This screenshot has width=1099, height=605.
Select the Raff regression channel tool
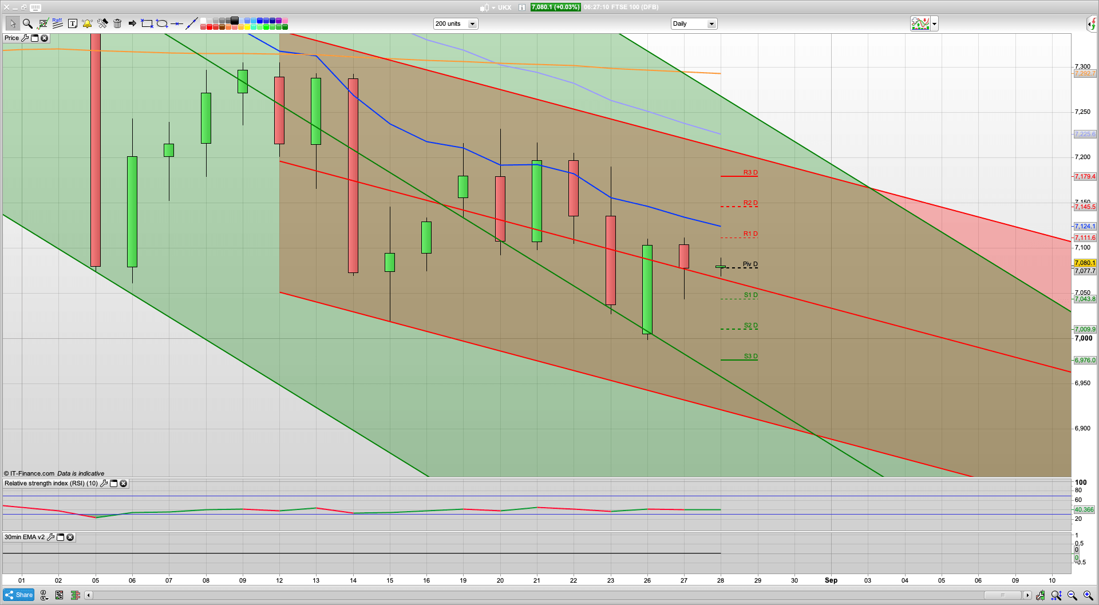pos(57,23)
